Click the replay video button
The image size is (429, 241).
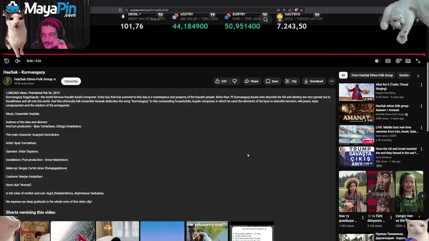pos(7,61)
